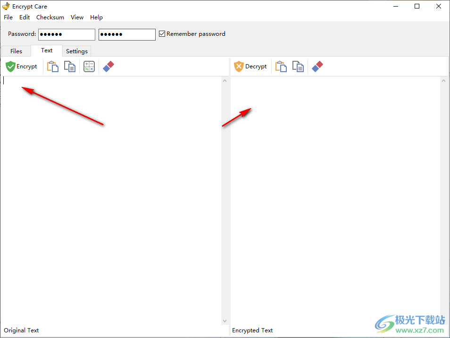
Task: Click the Decrypt button with orange shield
Action: click(x=250, y=66)
